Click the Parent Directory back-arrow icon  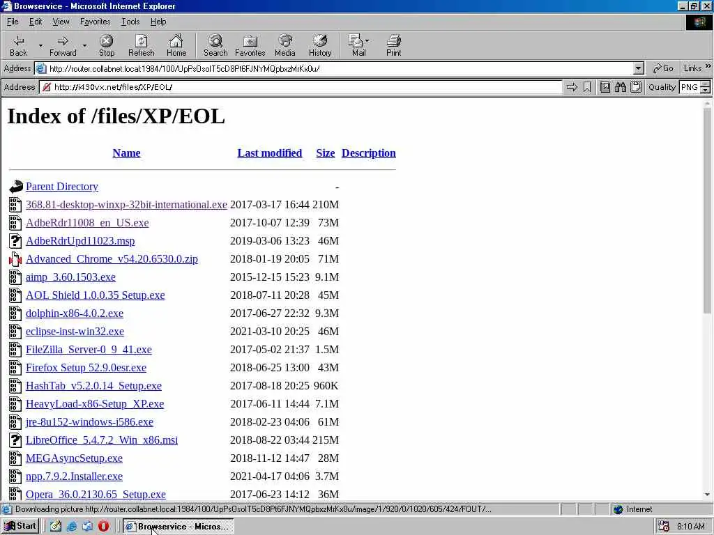tap(15, 187)
